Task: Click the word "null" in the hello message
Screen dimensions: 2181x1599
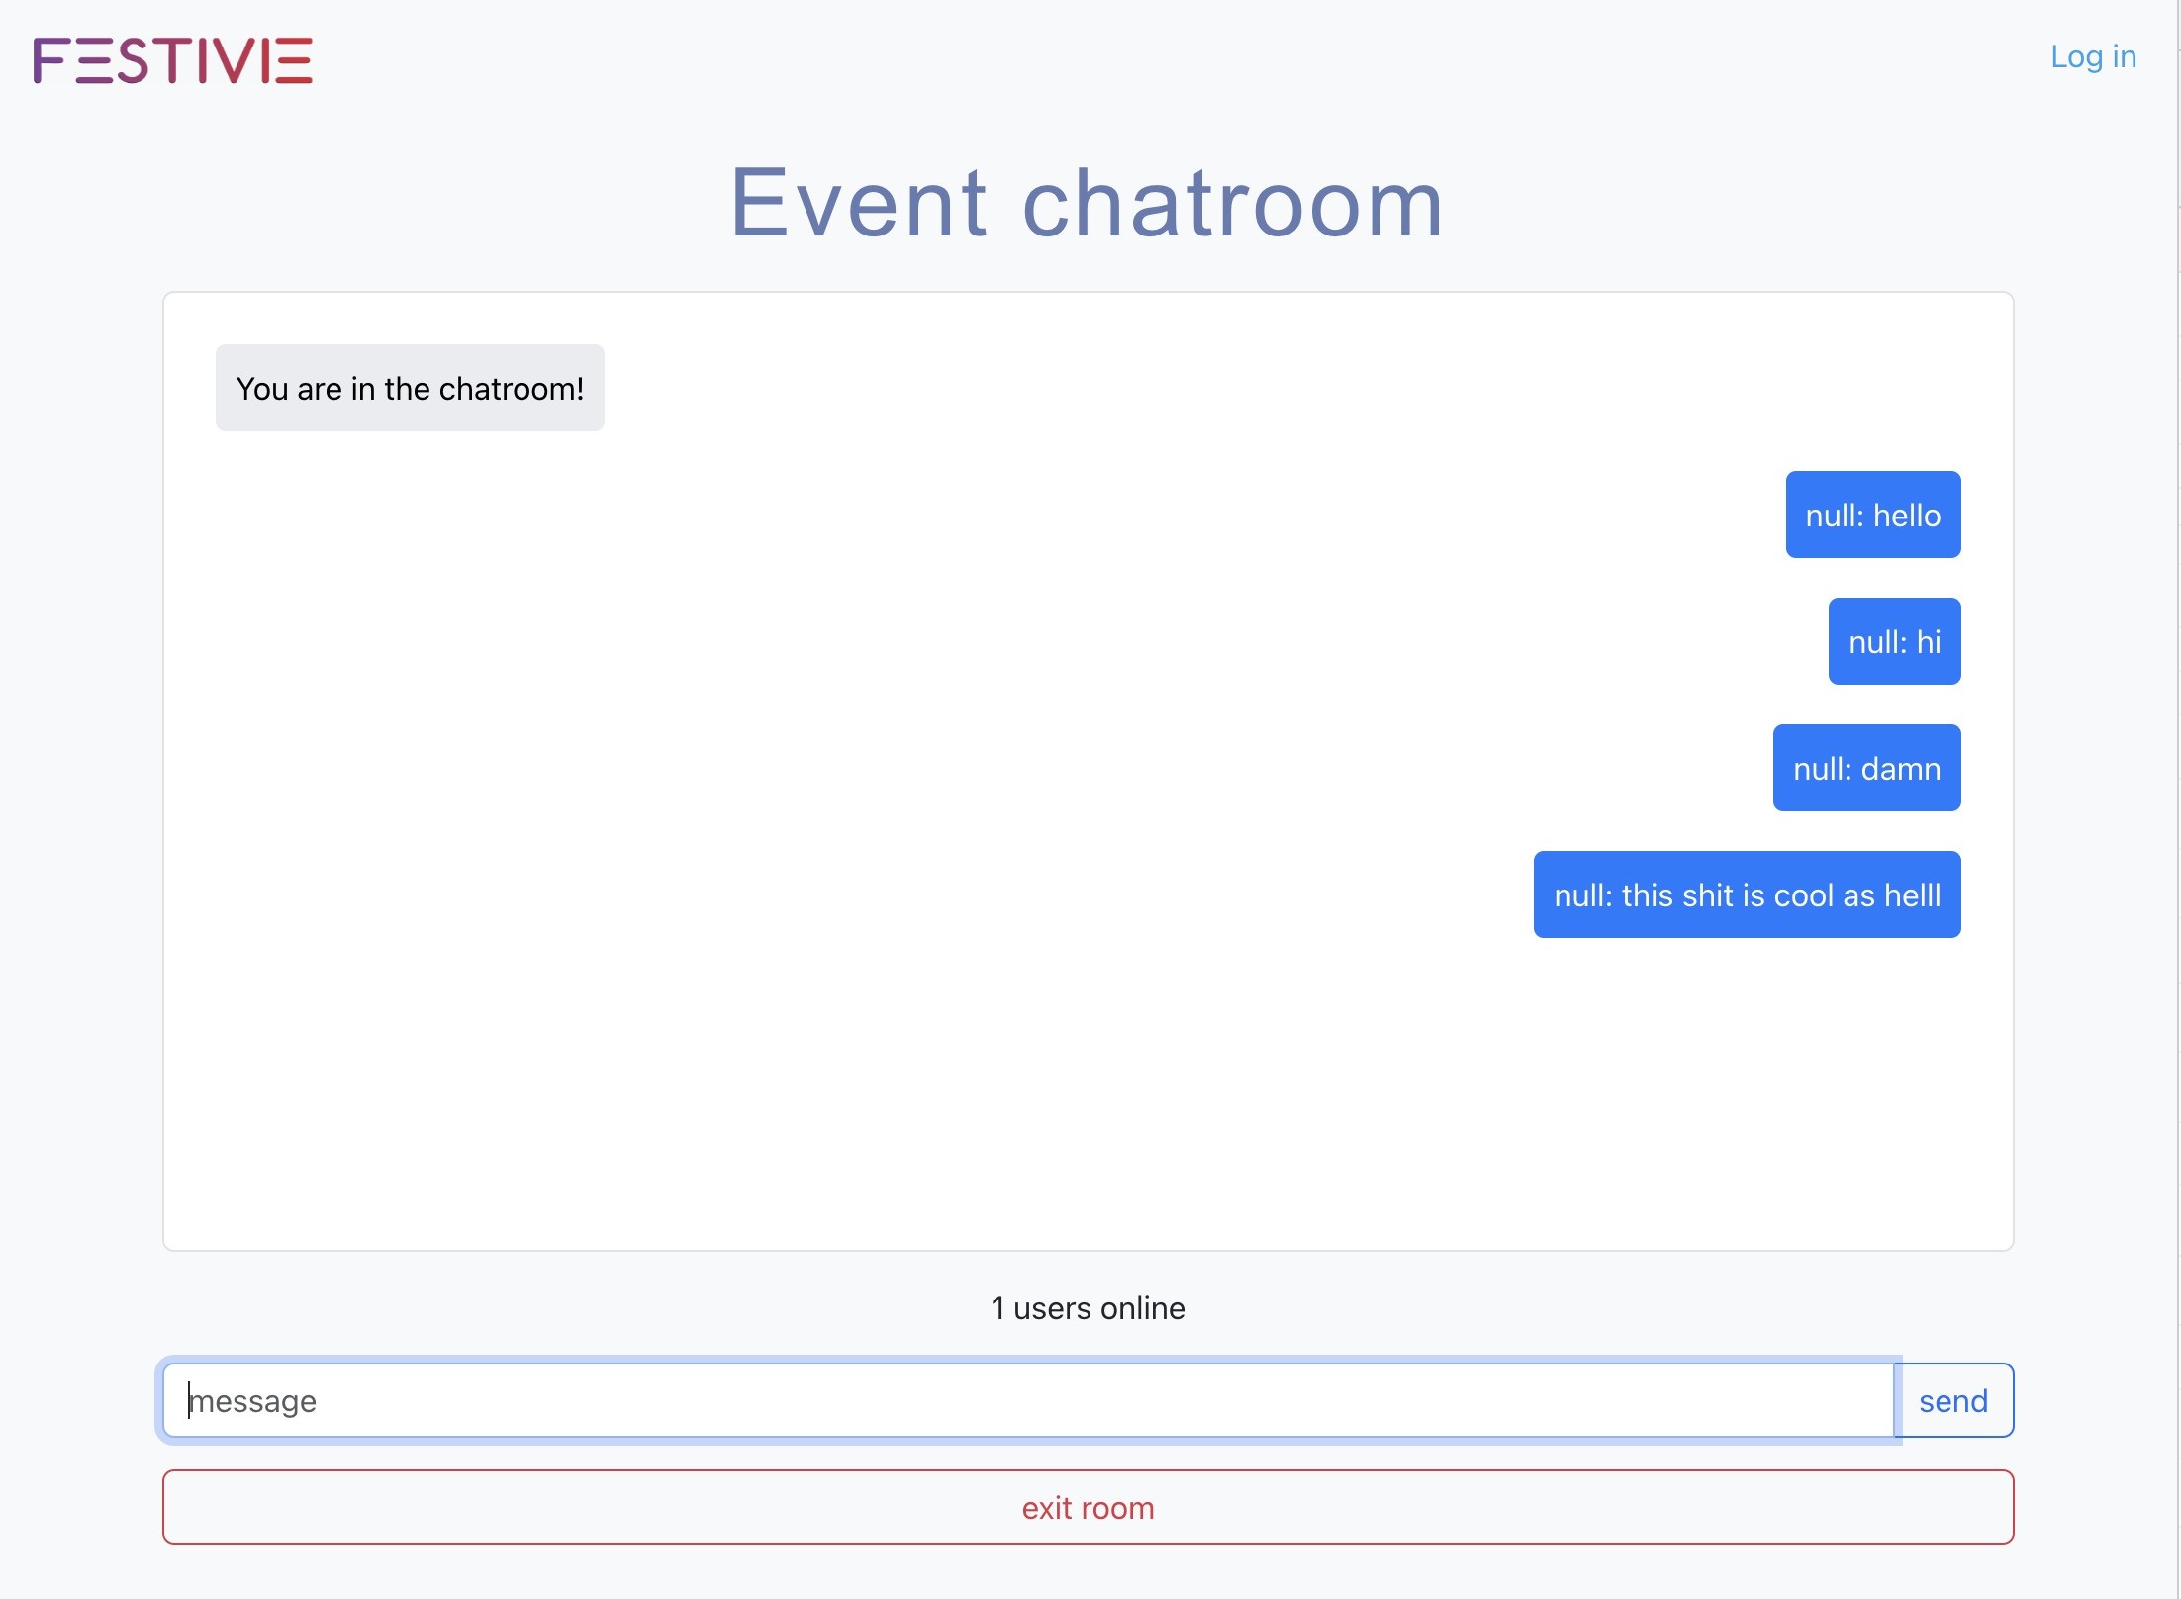Action: coord(1833,516)
